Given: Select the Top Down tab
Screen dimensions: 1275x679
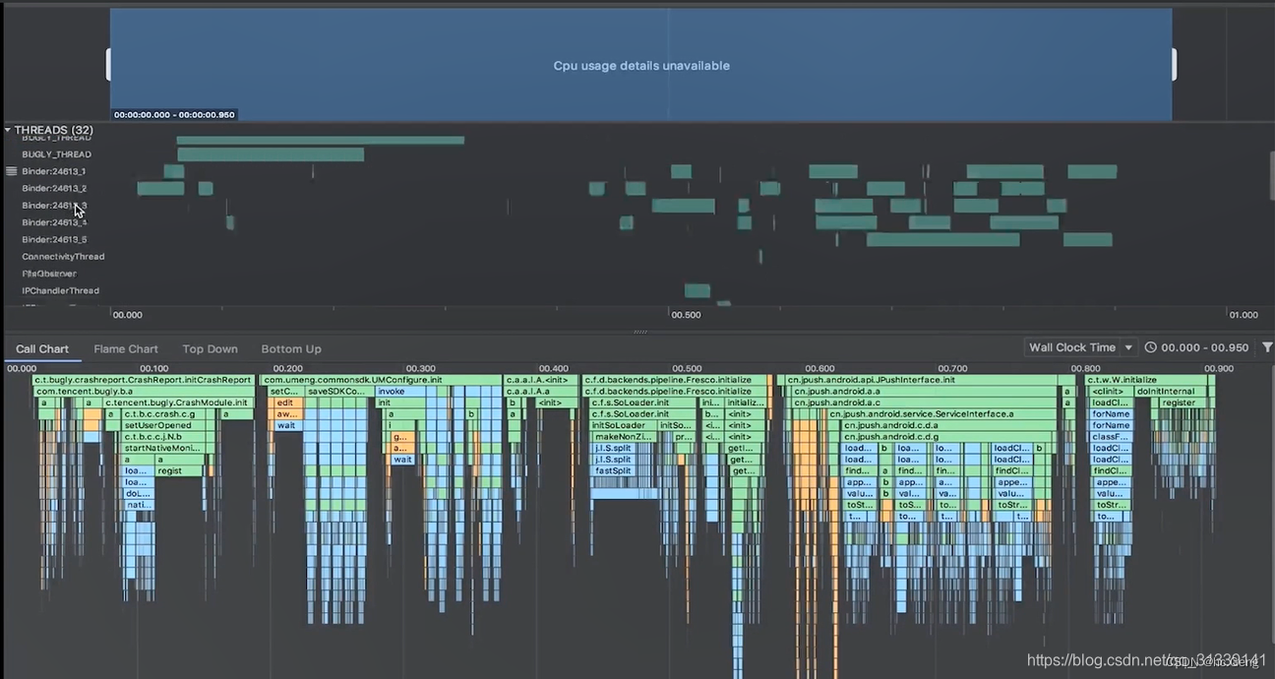Looking at the screenshot, I should coord(210,348).
